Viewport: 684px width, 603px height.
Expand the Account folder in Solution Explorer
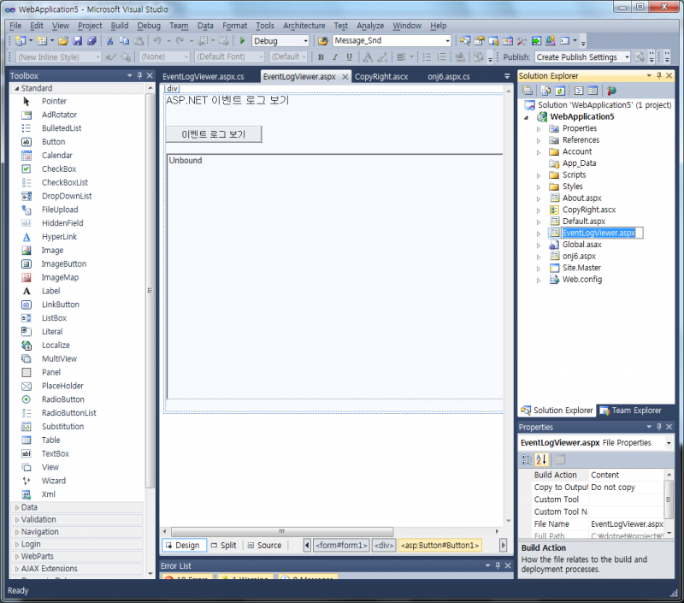(539, 152)
